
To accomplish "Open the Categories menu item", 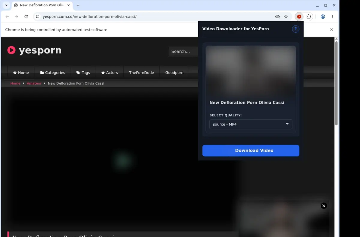I will point(52,73).
